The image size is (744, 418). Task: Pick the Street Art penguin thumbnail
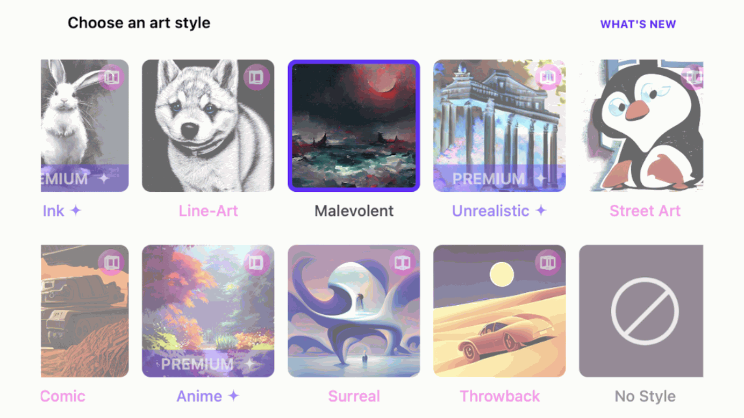pyautogui.click(x=641, y=126)
